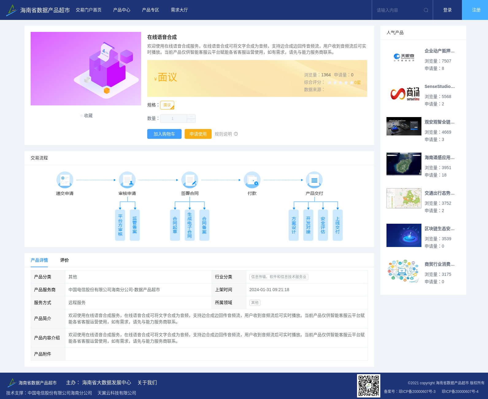Click the 加入购物车 button

[164, 134]
